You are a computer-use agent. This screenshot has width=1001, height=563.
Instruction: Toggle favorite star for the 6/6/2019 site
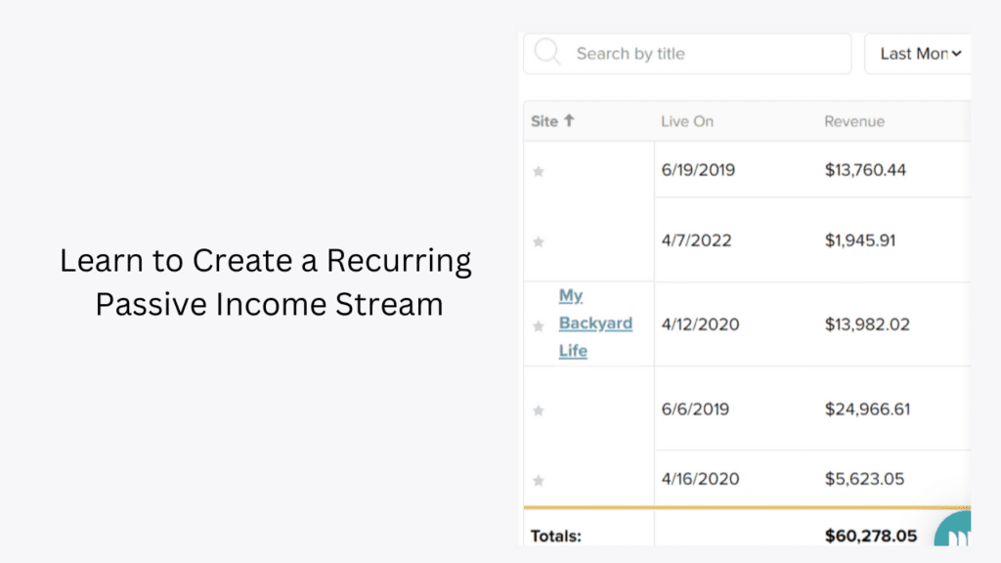[x=539, y=410]
